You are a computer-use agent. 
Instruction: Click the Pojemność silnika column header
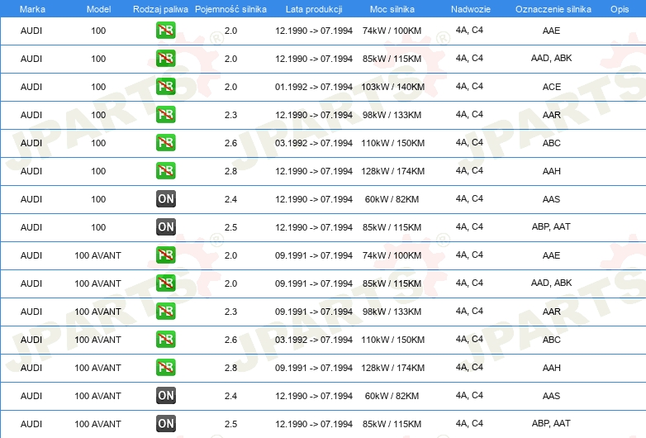(x=230, y=9)
